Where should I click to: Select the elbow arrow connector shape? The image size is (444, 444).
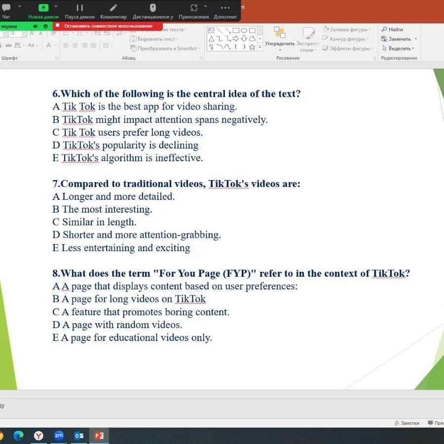pos(227,38)
